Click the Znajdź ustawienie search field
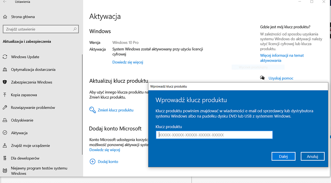331x183 pixels. pos(41,29)
